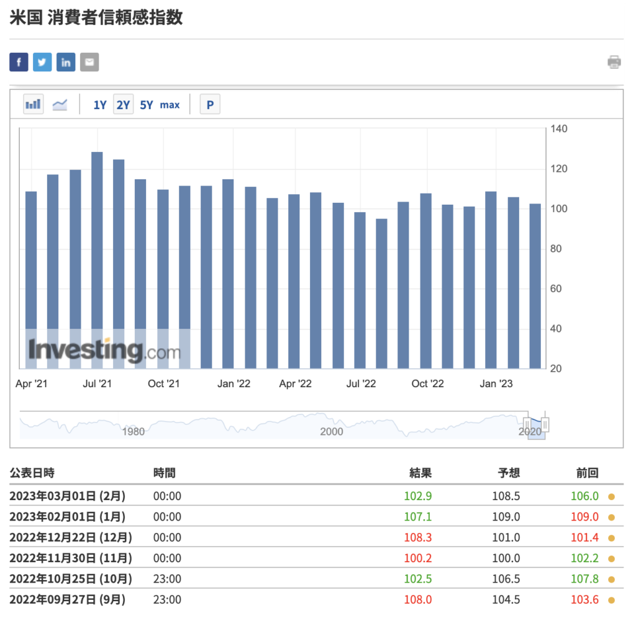
Task: Share the page on LinkedIn
Action: click(66, 62)
